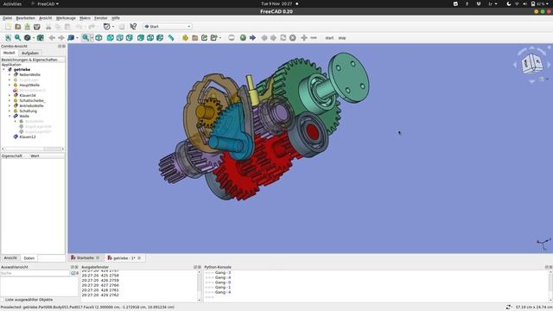Viewport: 553px width, 311px height.
Task: Open the Fenster menu
Action: click(100, 18)
